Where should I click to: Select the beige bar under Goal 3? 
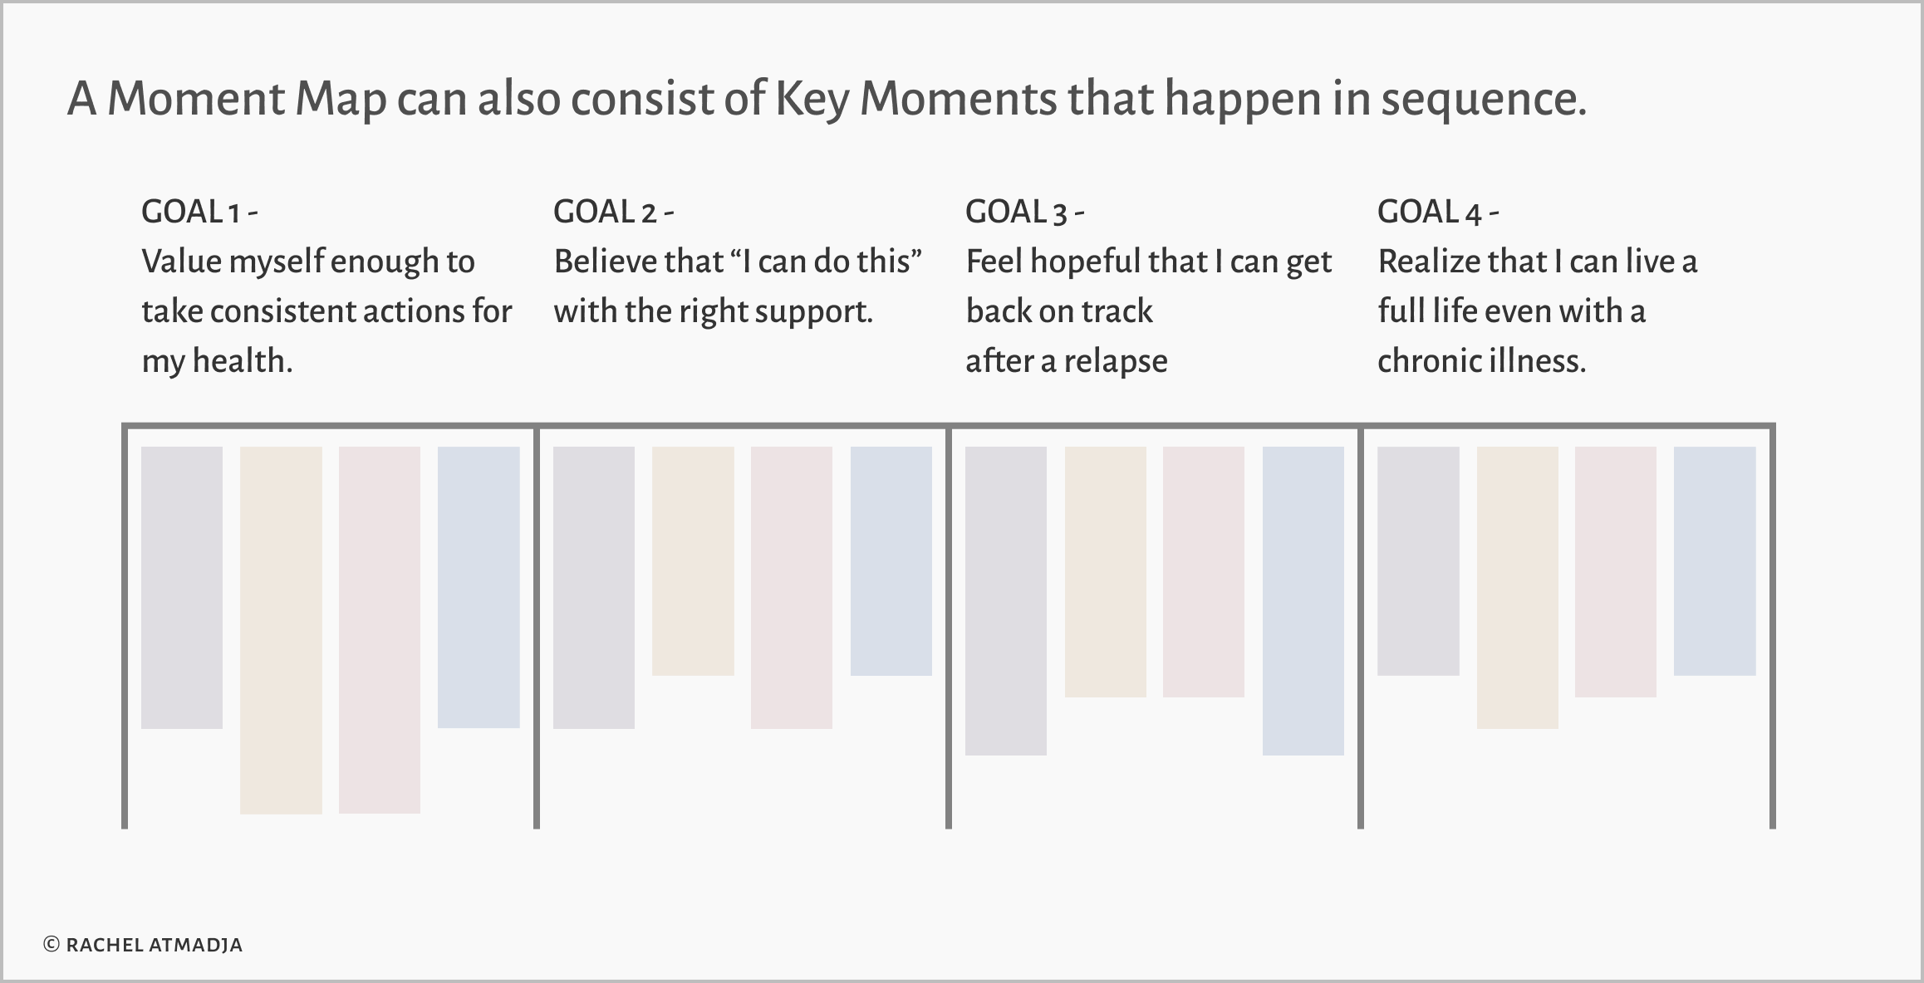tap(1106, 572)
